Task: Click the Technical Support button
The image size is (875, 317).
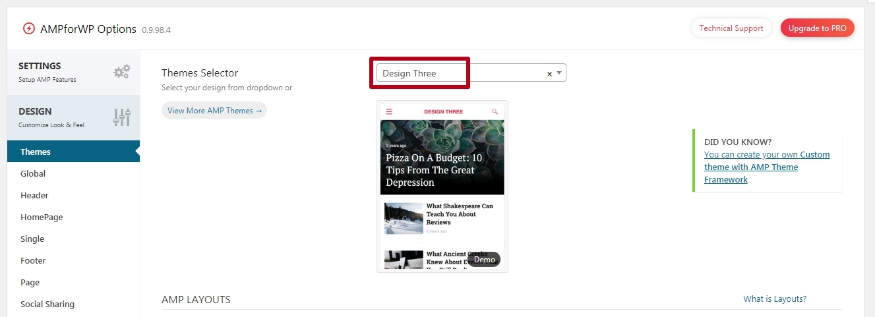Action: 731,28
